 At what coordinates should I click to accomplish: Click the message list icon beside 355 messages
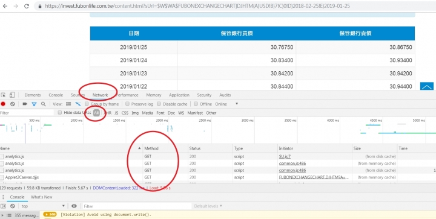(x=9, y=215)
